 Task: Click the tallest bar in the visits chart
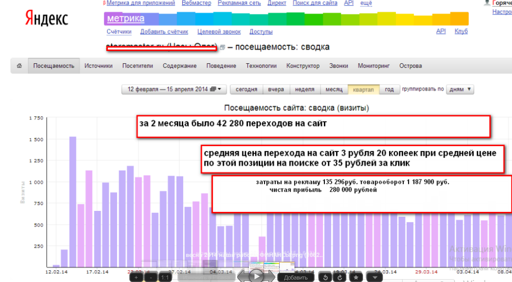73,201
